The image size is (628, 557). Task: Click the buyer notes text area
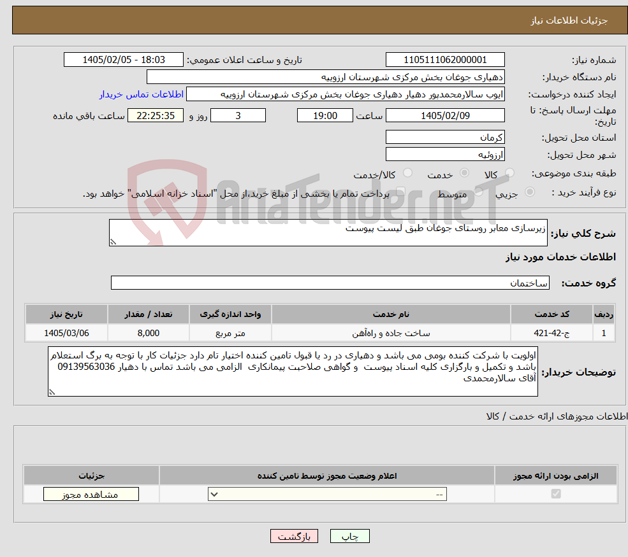click(x=293, y=372)
